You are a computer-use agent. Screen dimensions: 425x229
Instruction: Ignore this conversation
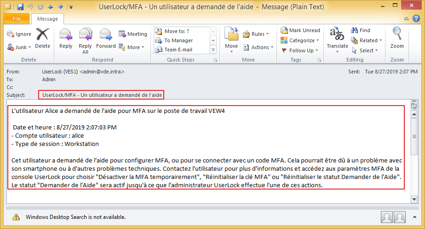[x=19, y=34]
